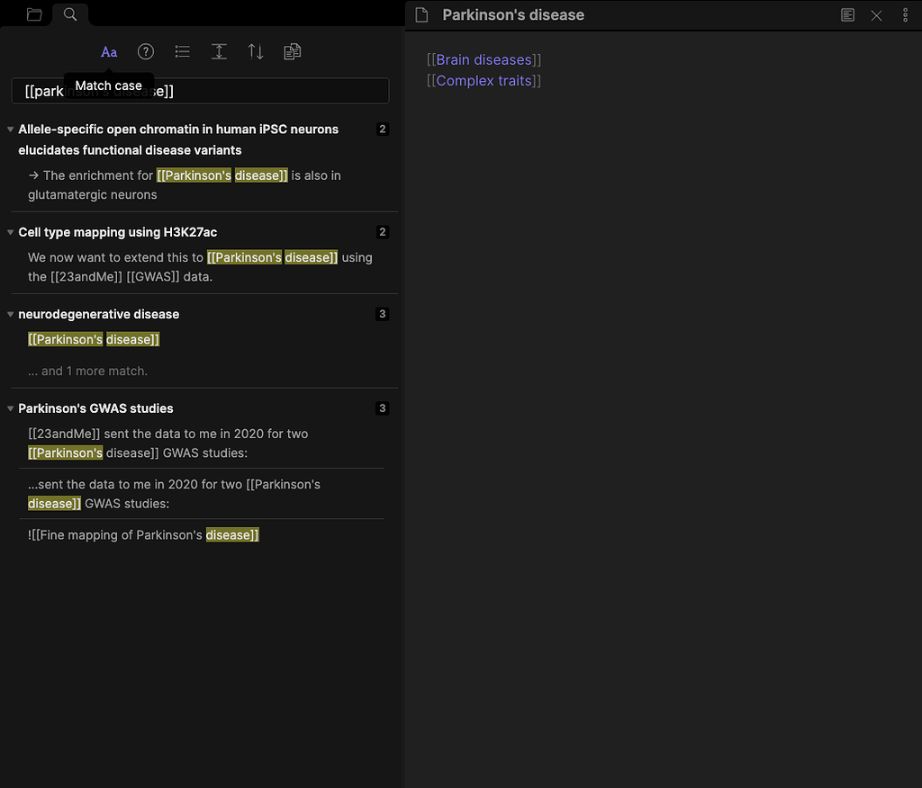Collapse all search results
The height and width of the screenshot is (788, 922).
(182, 51)
